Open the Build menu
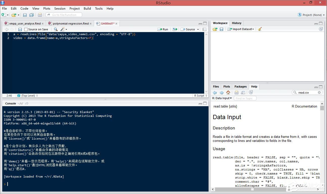This screenshot has height=194, width=327. 87,8
